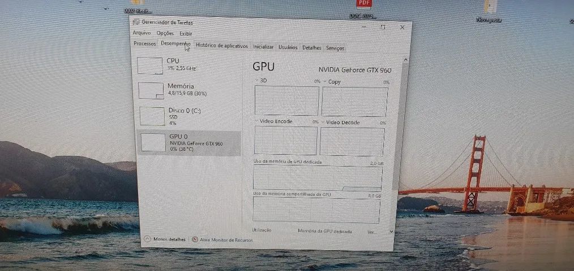The image size is (574, 271).
Task: Click the GPU 0 mini graph thumbnail
Action: tap(153, 142)
